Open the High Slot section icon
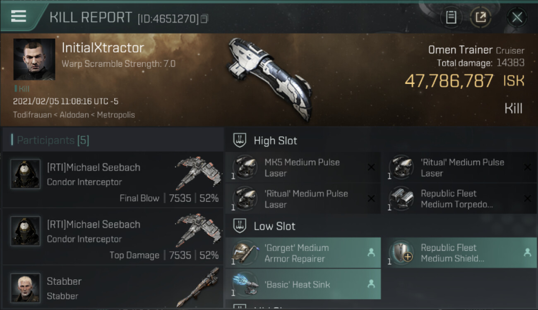The width and height of the screenshot is (538, 310). pyautogui.click(x=240, y=141)
